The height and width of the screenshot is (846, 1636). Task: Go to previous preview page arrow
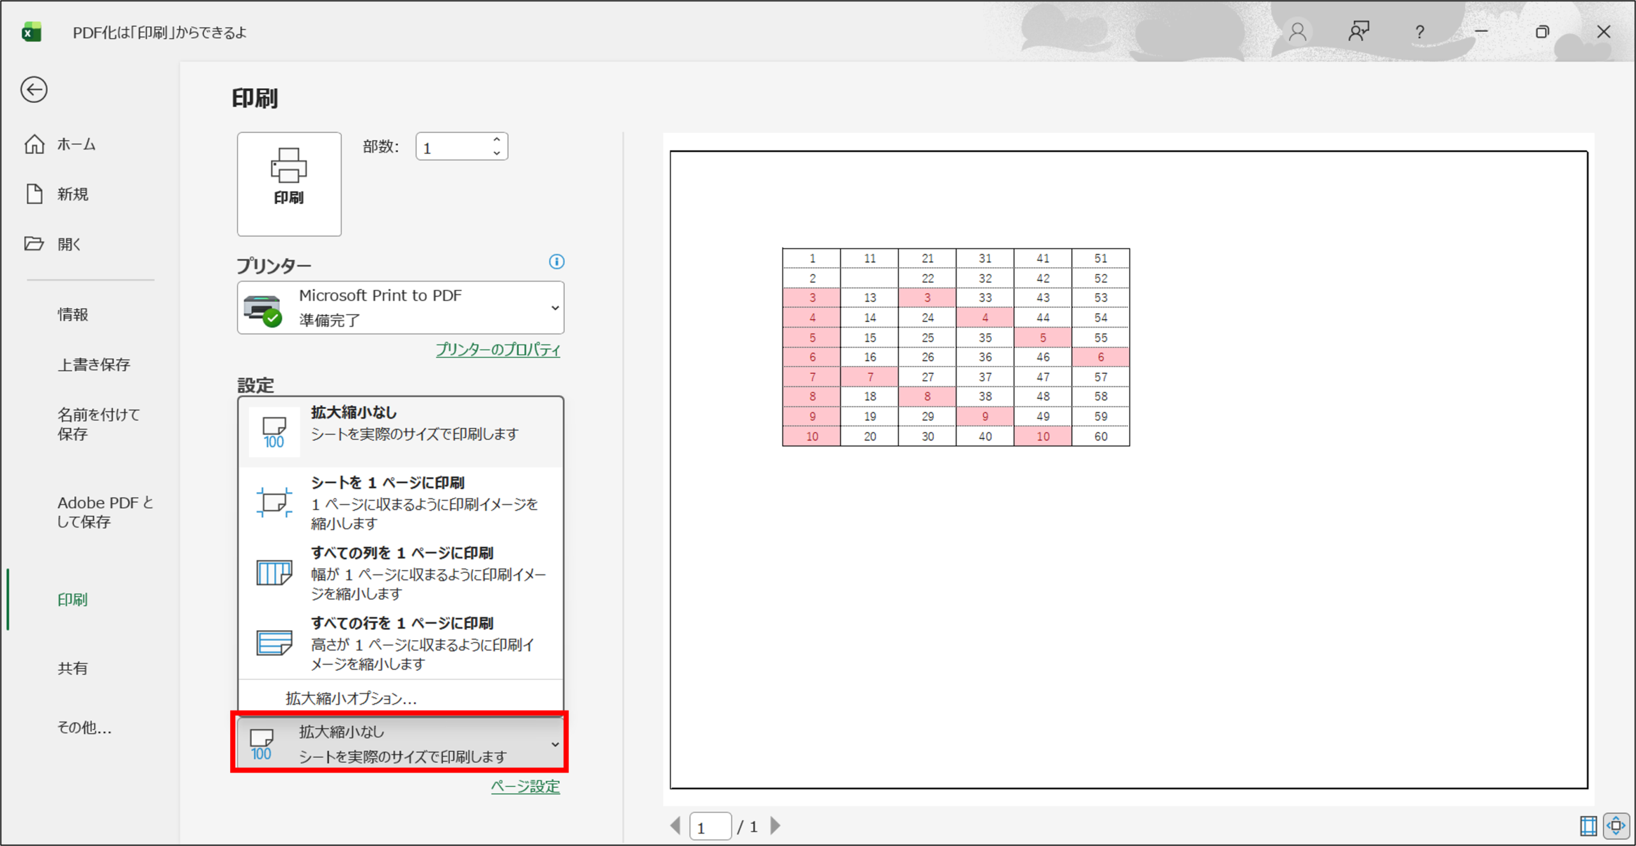click(x=675, y=826)
